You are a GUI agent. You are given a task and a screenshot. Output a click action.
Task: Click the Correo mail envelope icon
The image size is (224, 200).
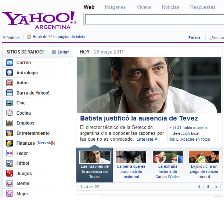click(x=10, y=63)
